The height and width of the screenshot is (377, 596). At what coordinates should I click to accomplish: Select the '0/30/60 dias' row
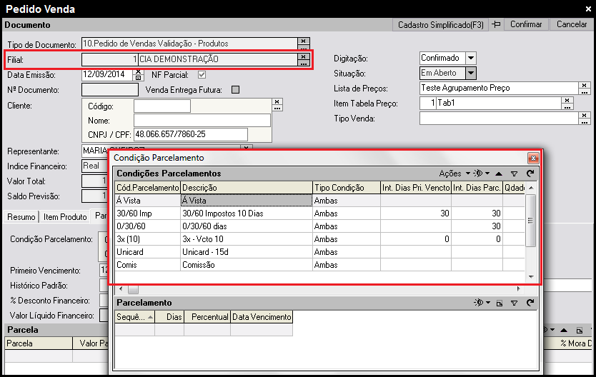click(x=319, y=226)
